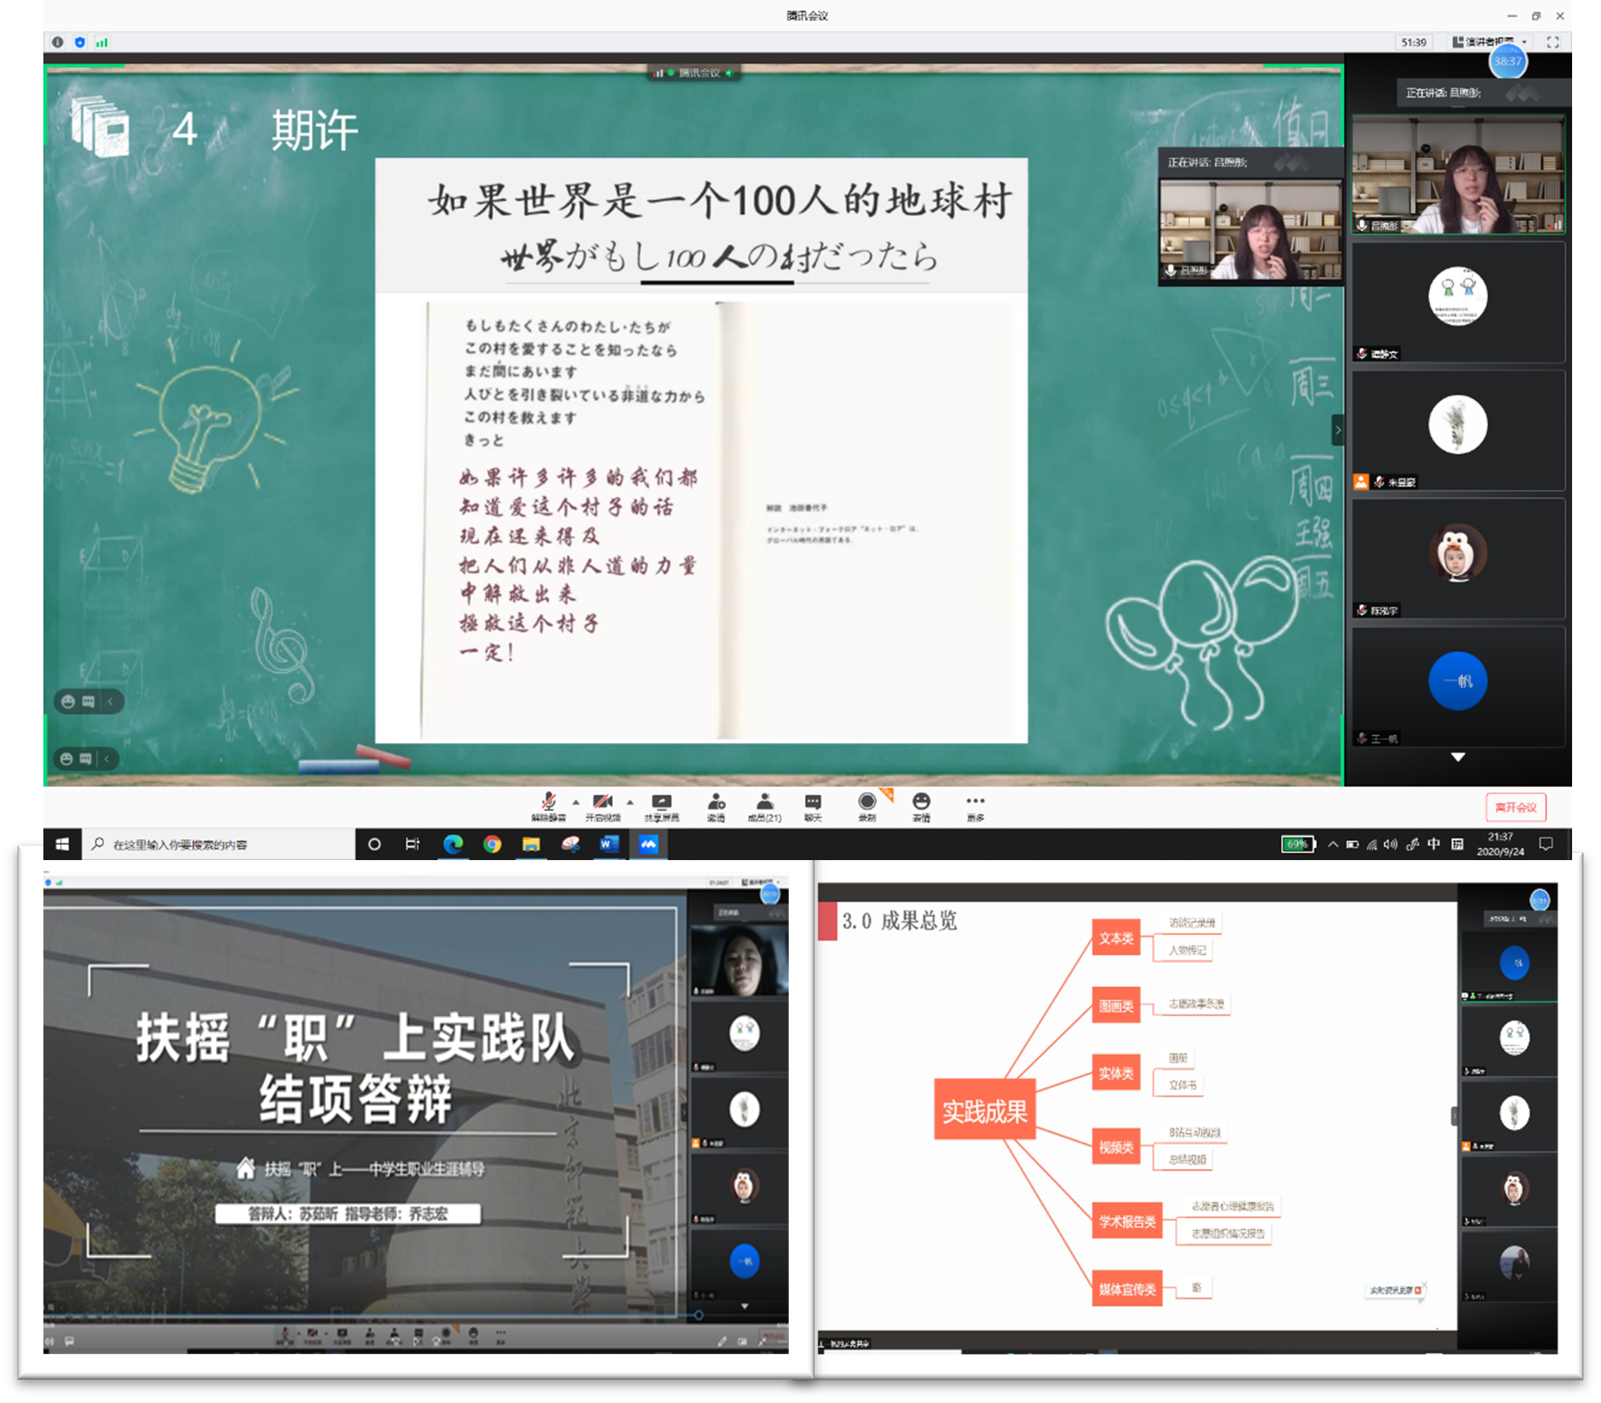Click the leave meeting (离开会议) button
This screenshot has width=1601, height=1403.
[1515, 807]
